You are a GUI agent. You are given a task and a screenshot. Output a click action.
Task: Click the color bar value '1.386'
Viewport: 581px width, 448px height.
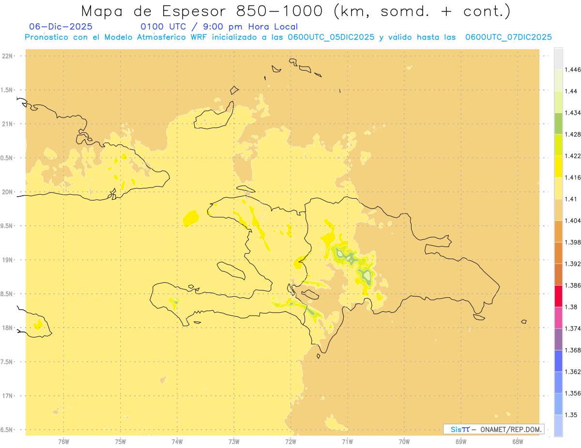573,286
